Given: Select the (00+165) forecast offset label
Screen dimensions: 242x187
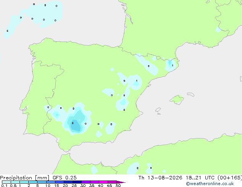Looking at the screenshot, I should pyautogui.click(x=230, y=178).
